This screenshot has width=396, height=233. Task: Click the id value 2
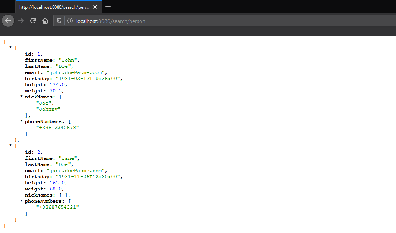(39, 152)
